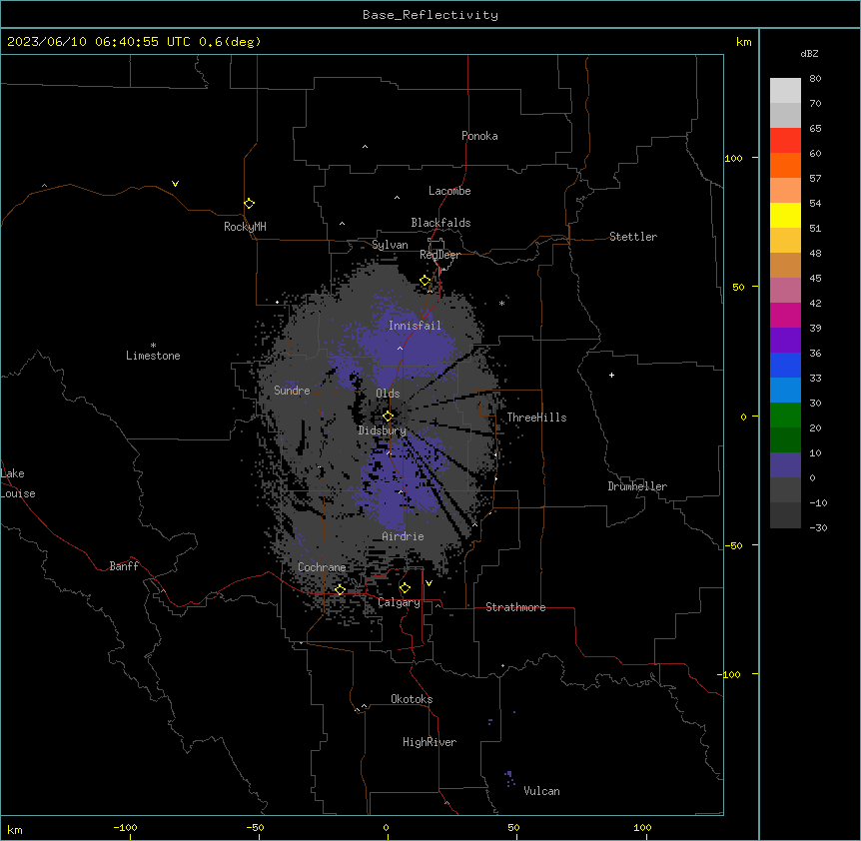Click the Banff label
Image resolution: width=861 pixels, height=841 pixels.
(124, 566)
